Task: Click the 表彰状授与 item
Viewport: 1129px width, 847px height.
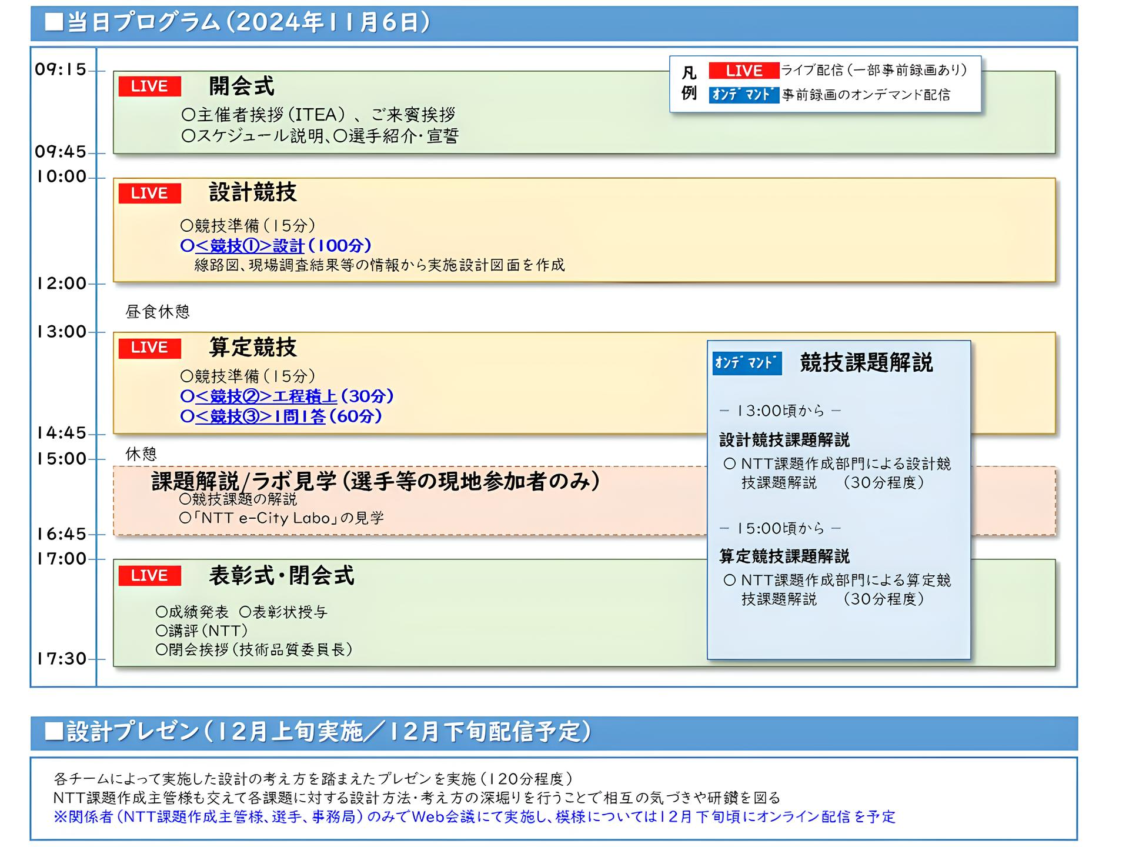Action: (283, 612)
